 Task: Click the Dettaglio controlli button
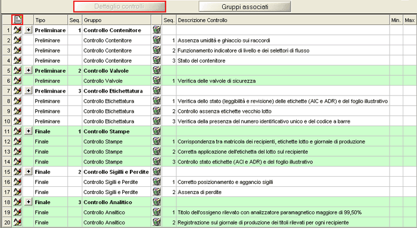click(119, 7)
